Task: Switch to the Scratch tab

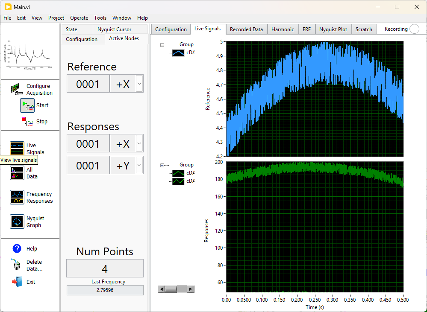Action: 364,29
